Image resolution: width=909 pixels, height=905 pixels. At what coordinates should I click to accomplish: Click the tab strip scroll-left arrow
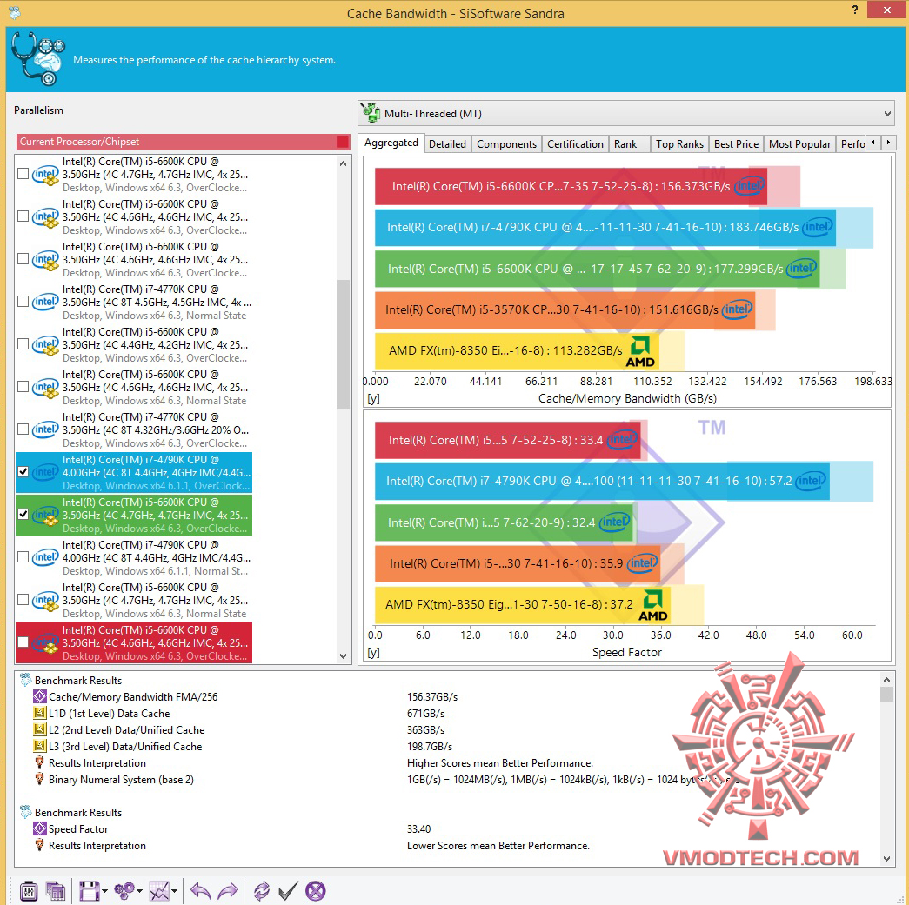pos(873,142)
